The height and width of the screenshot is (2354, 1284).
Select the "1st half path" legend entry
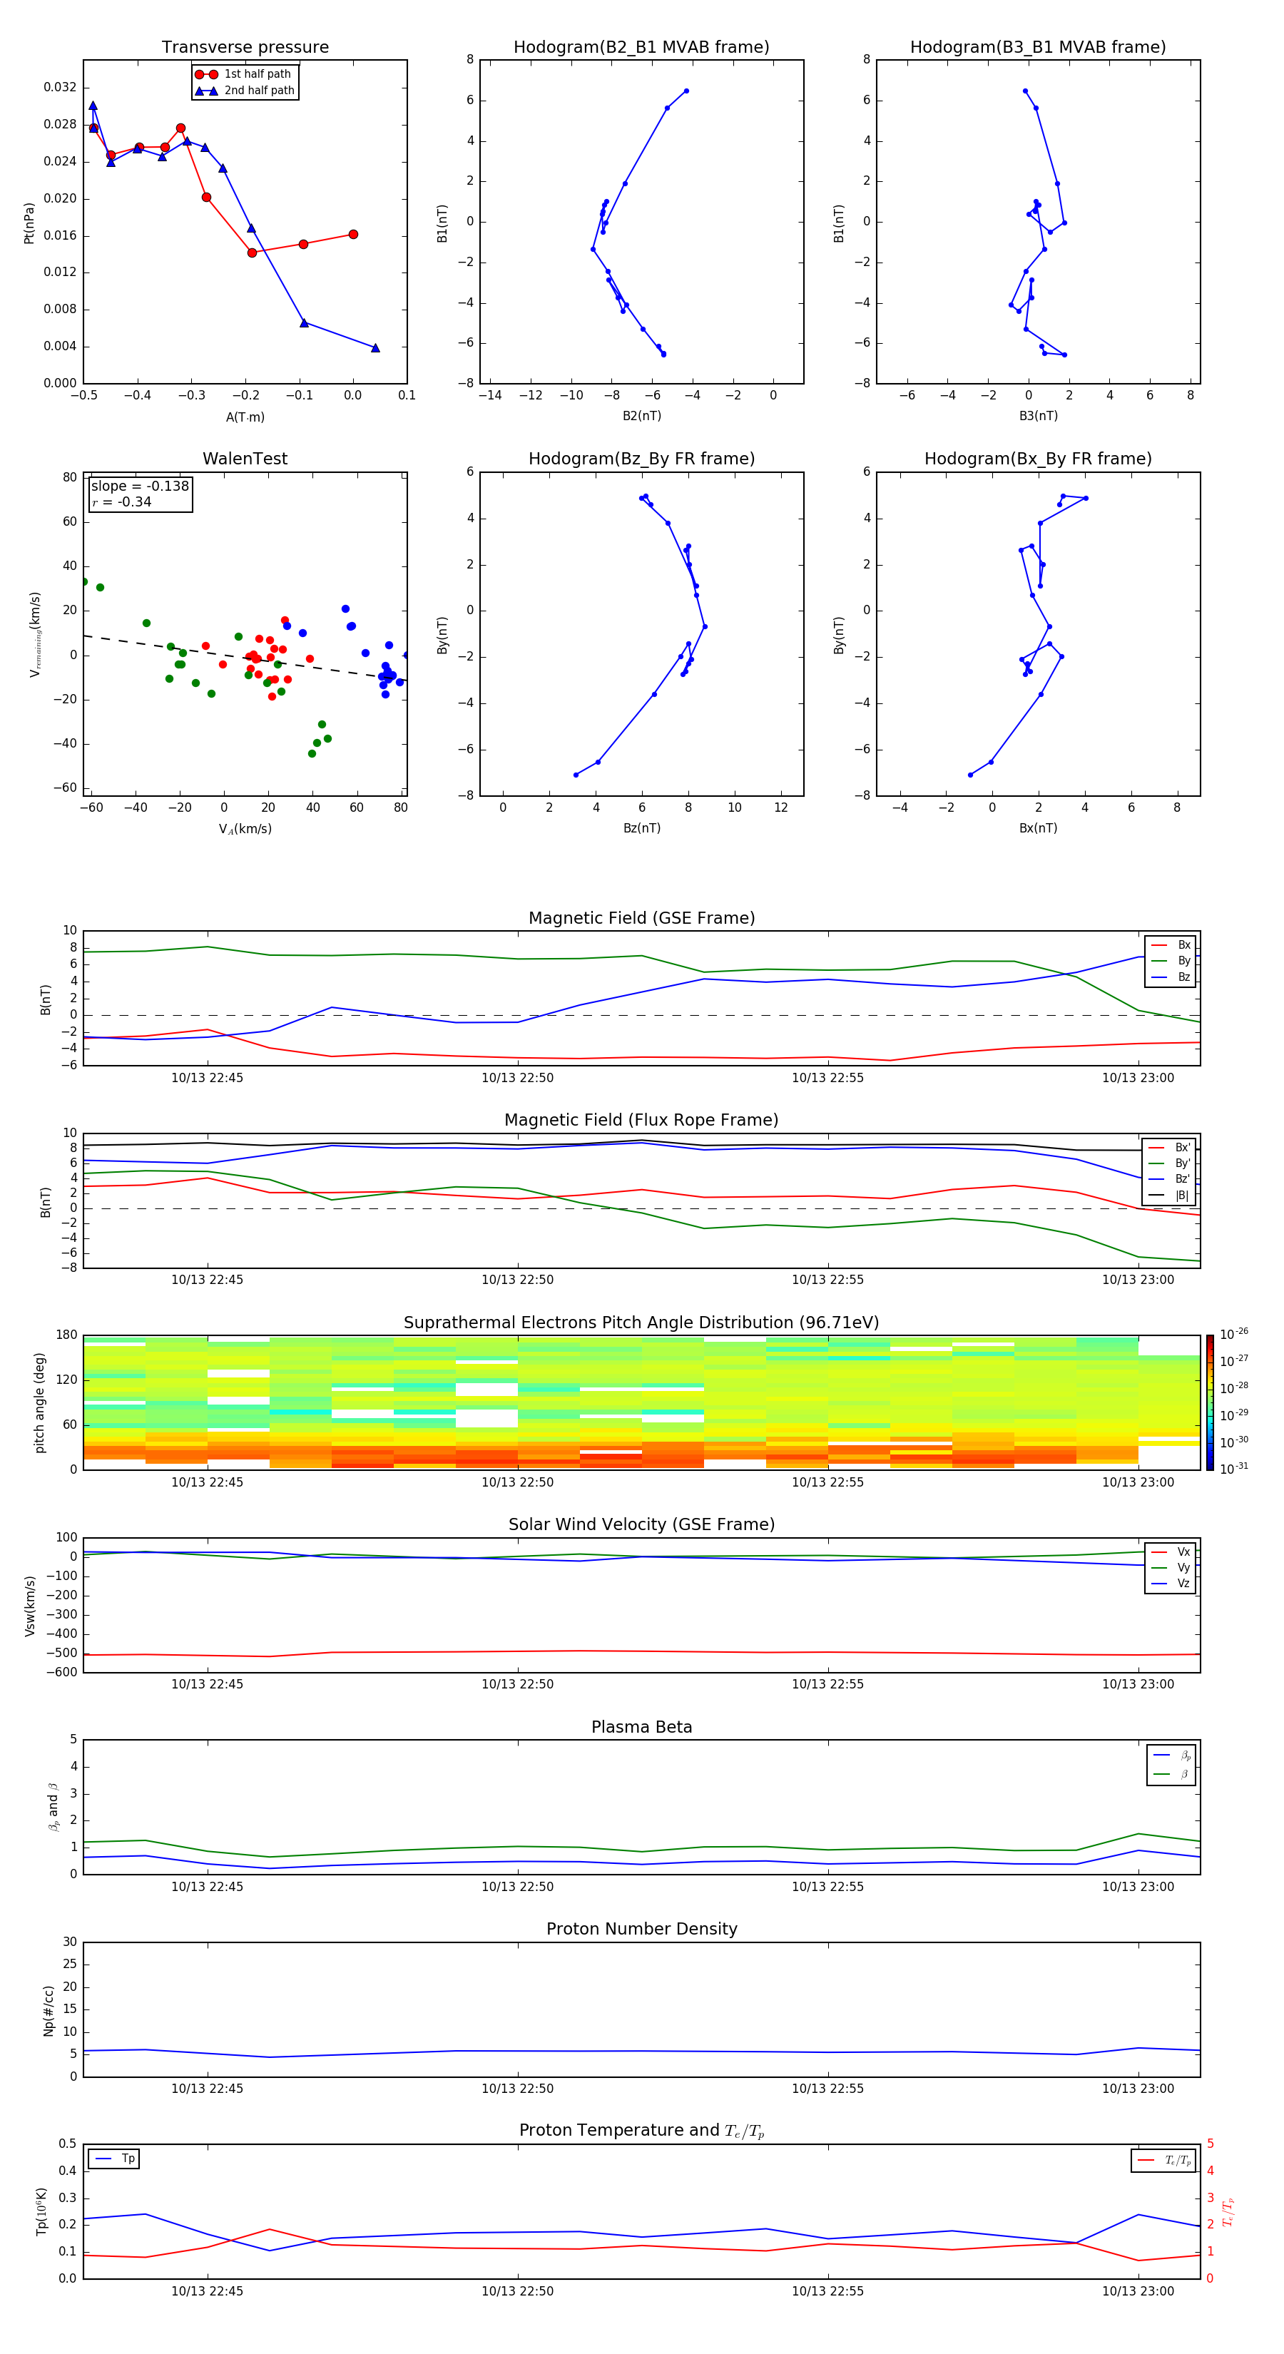tap(244, 74)
